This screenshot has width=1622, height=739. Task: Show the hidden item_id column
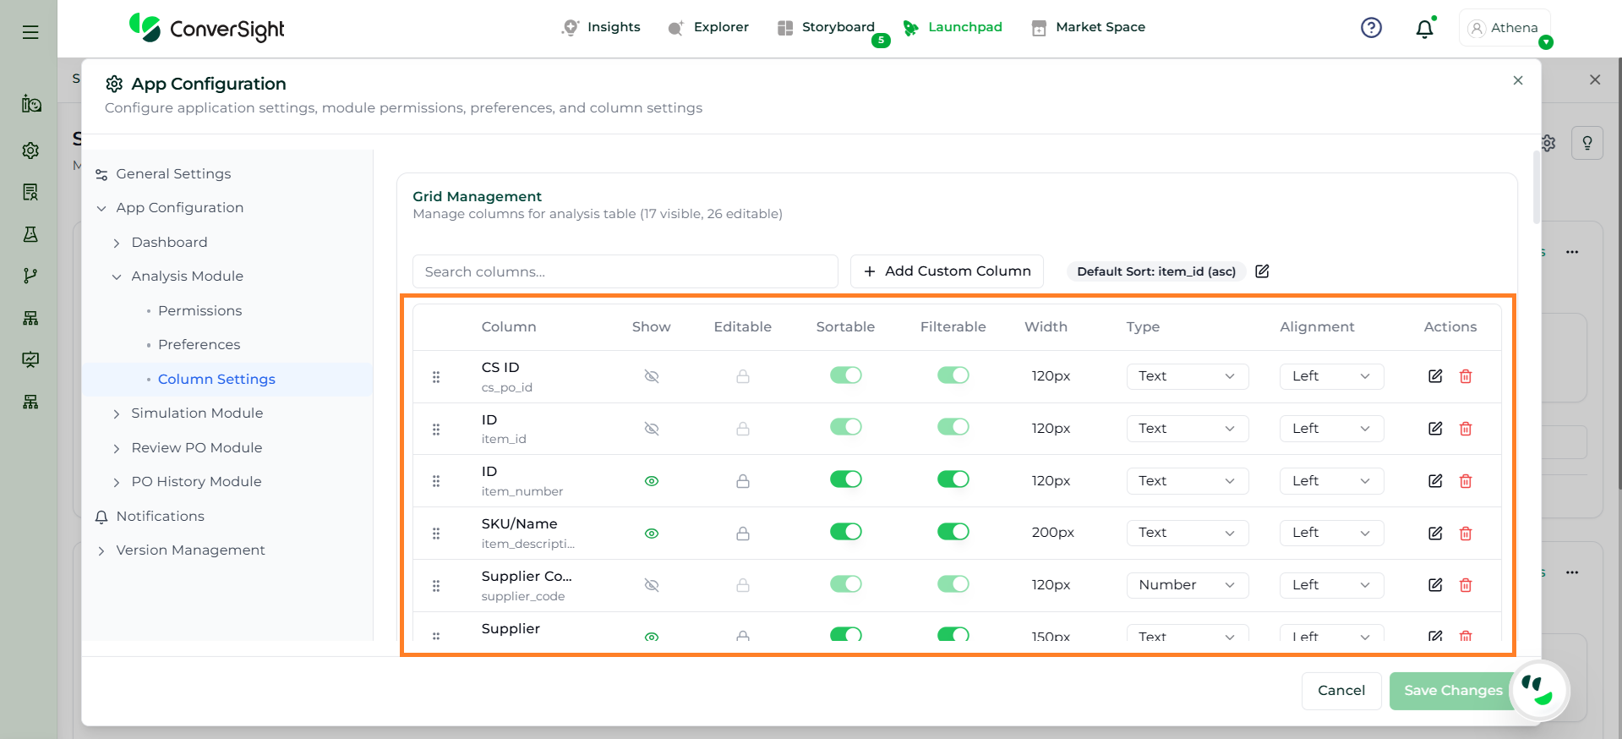[x=651, y=429]
